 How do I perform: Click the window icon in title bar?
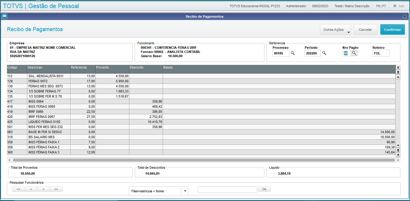tap(5, 16)
